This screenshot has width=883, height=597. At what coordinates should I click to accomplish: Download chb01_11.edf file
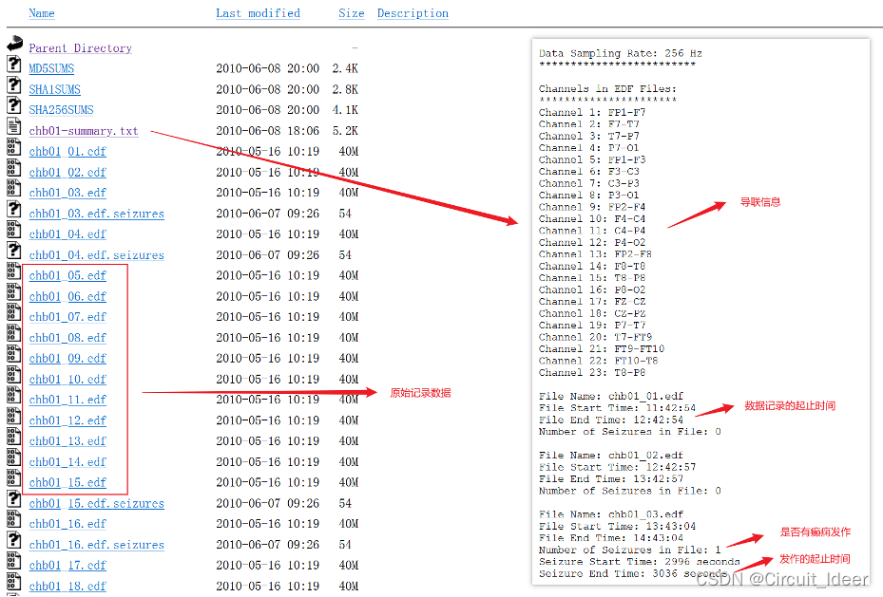(x=67, y=400)
